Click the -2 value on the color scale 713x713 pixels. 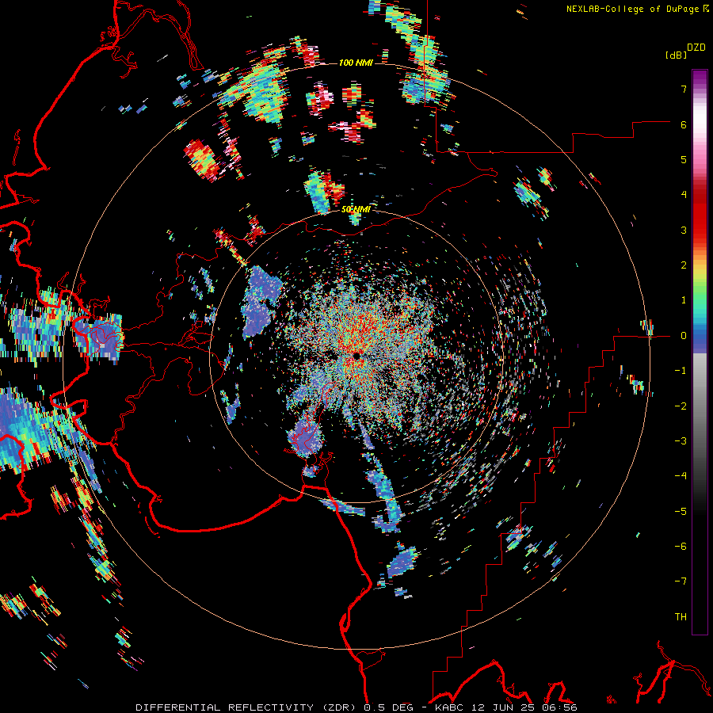(x=681, y=406)
